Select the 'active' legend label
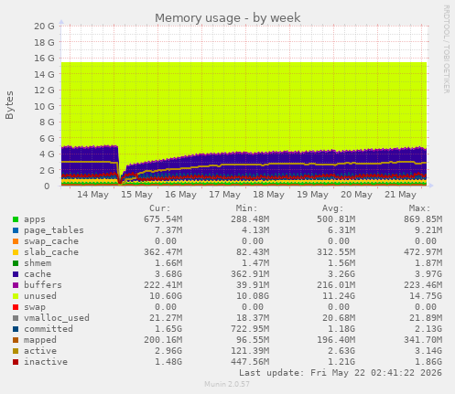This screenshot has height=394, width=455. [x=40, y=351]
